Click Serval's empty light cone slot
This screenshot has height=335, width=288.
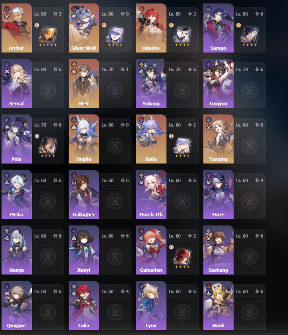coord(48,90)
